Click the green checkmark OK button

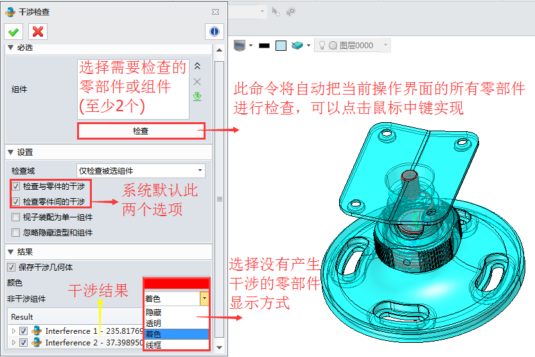point(13,32)
